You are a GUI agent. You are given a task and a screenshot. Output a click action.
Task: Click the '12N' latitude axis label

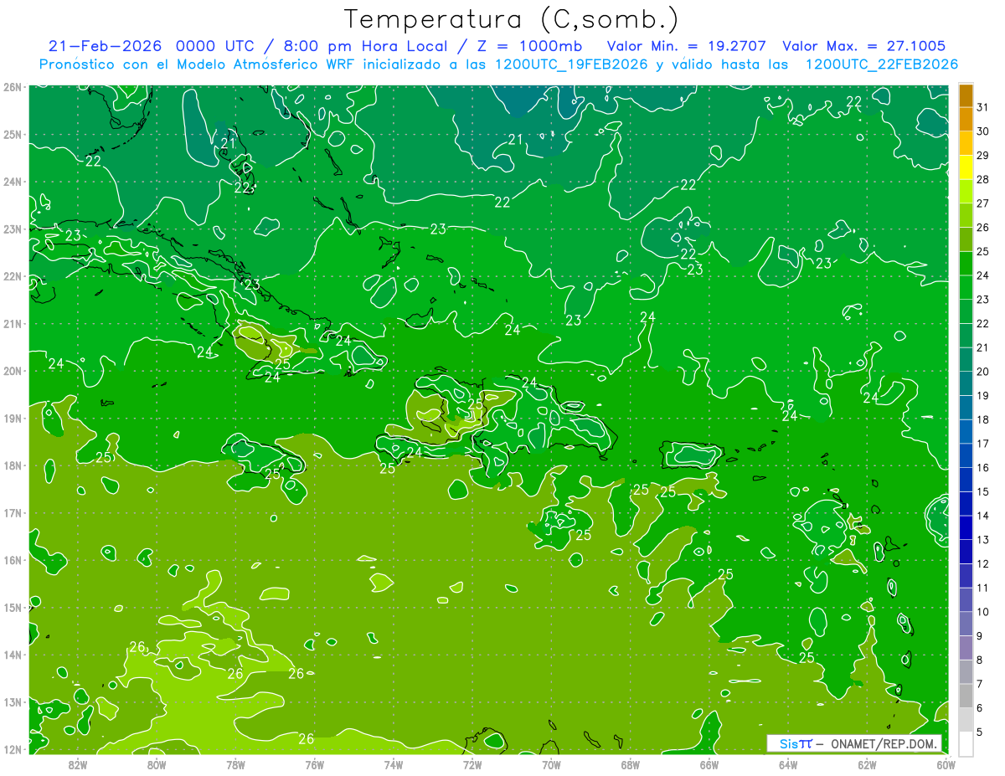13,749
